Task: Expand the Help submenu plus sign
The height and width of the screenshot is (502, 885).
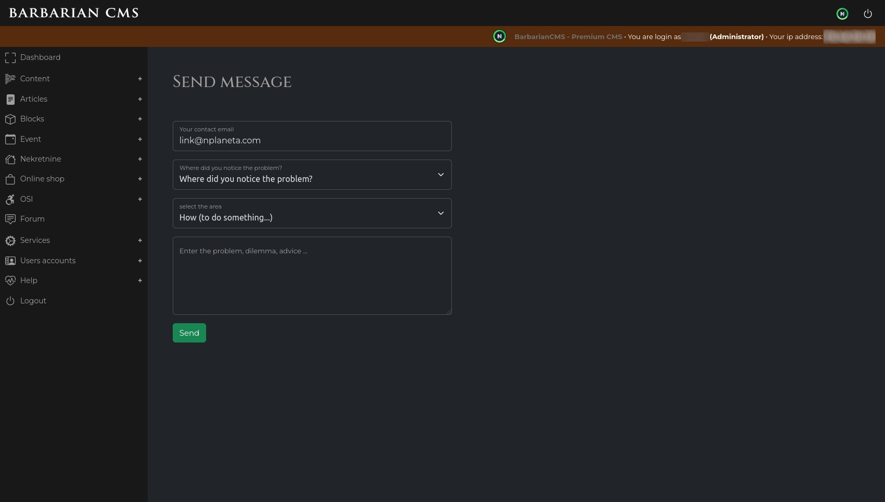Action: [x=140, y=280]
